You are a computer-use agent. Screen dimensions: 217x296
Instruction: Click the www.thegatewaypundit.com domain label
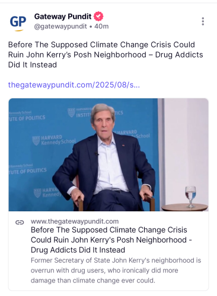pos(75,221)
